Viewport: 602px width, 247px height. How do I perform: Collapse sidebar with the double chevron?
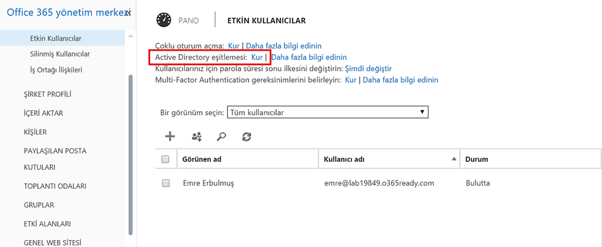[x=129, y=13]
